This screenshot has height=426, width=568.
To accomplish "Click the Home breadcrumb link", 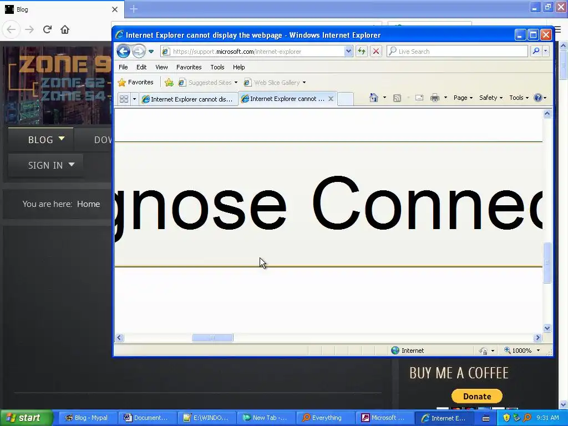I will (x=88, y=204).
